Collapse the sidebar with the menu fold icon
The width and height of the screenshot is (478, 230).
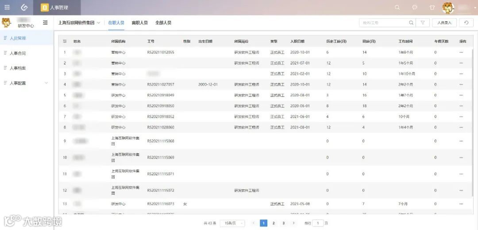tap(46, 22)
